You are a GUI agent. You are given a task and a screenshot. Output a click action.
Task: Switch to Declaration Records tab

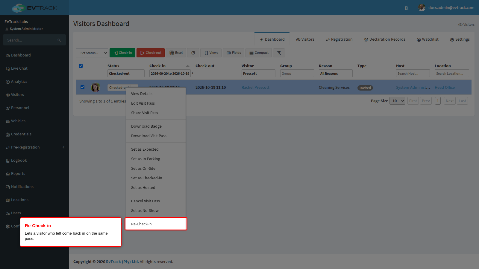pyautogui.click(x=385, y=39)
